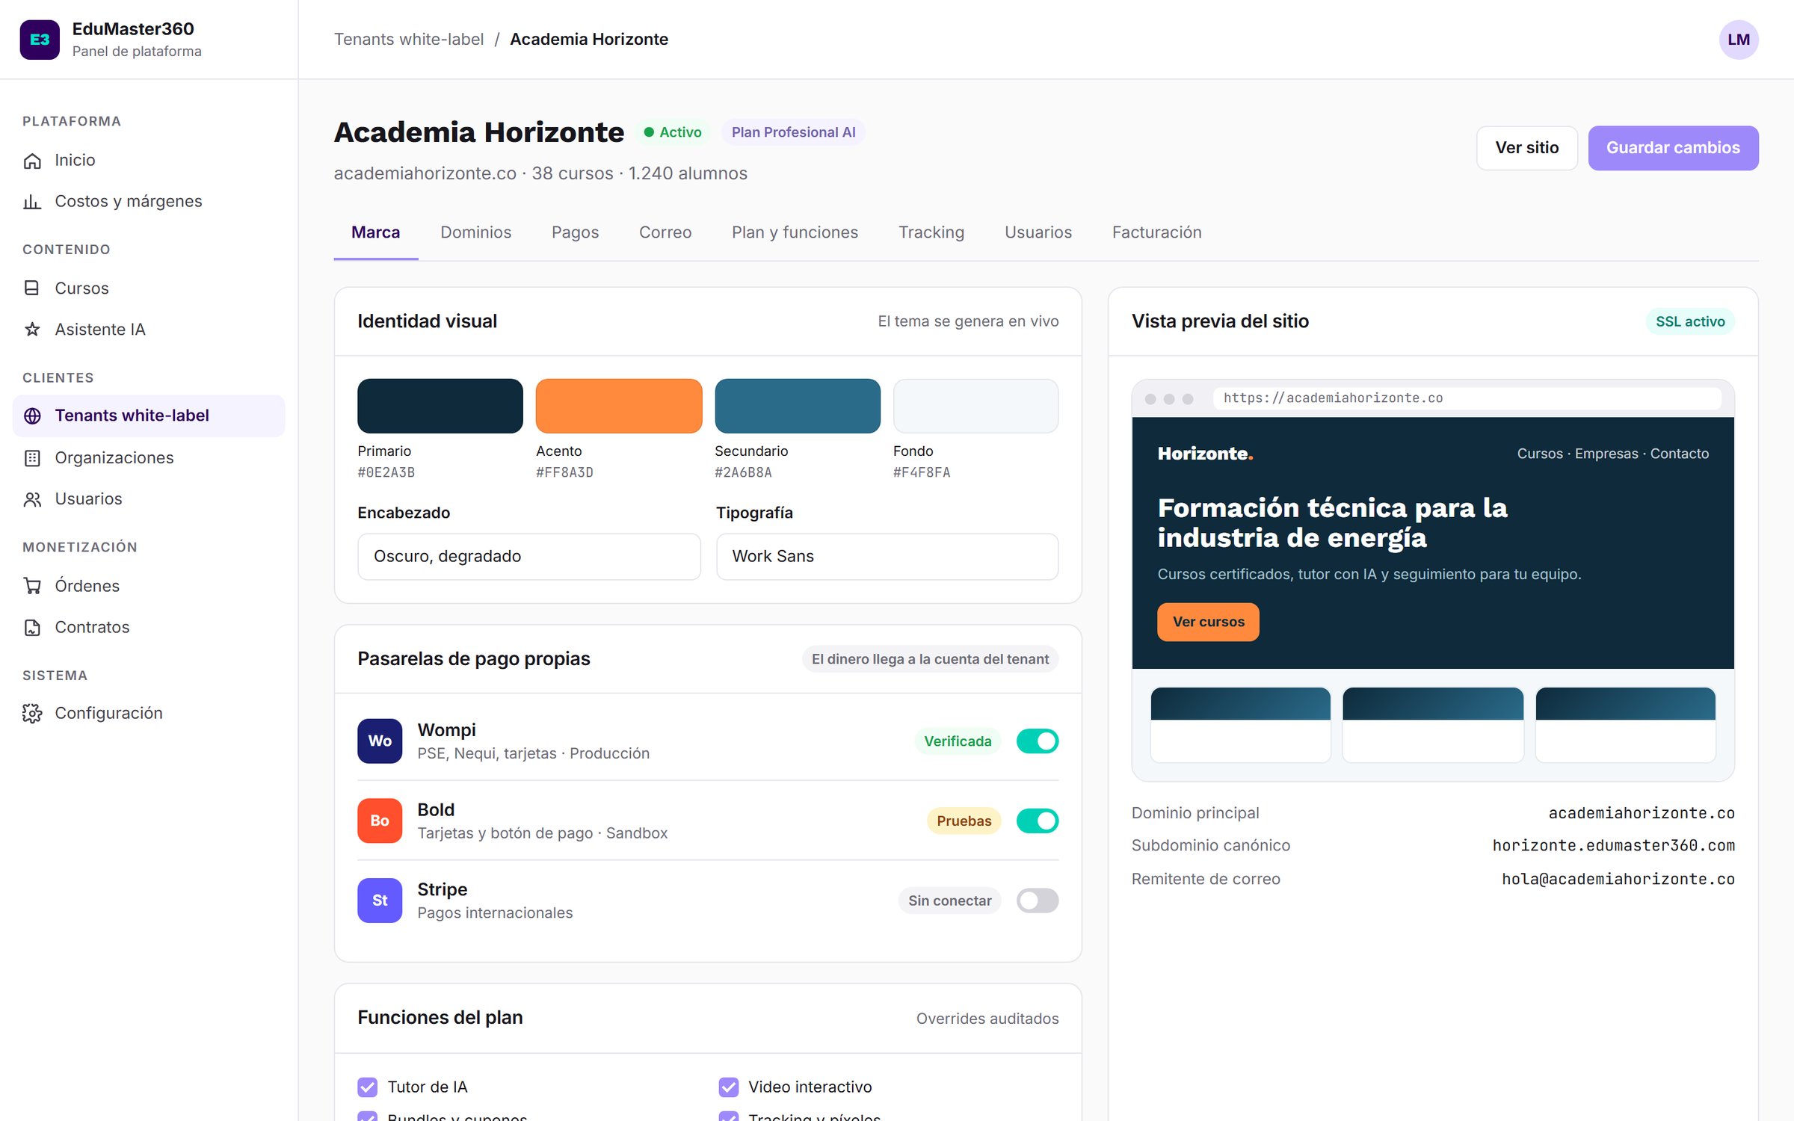Screen dimensions: 1794x1121
Task: Open the Encabezado dropdown
Action: pyautogui.click(x=529, y=557)
